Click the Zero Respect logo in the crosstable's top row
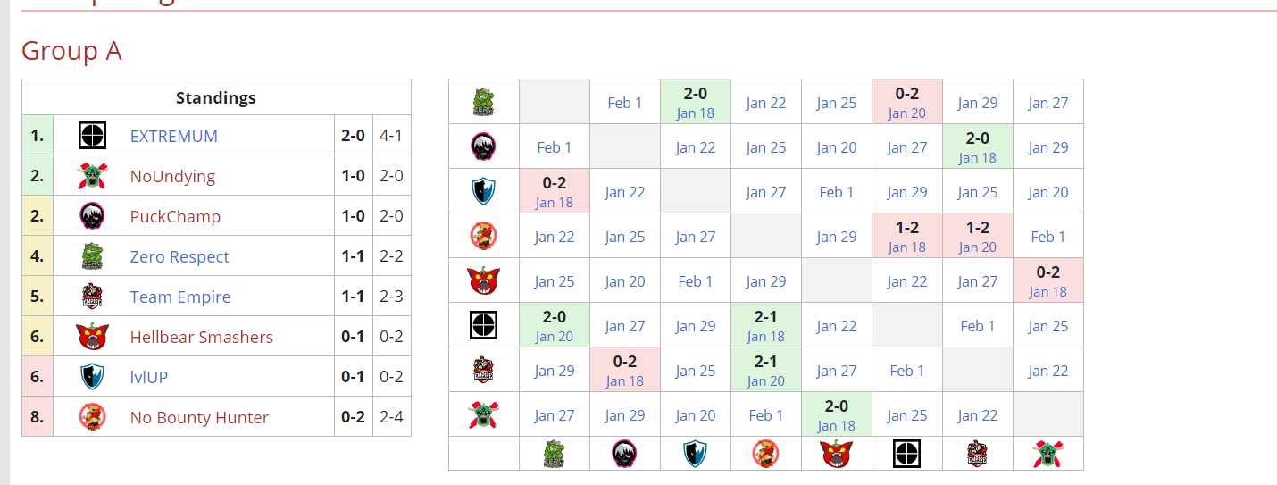Image resolution: width=1277 pixels, height=485 pixels. click(x=483, y=102)
